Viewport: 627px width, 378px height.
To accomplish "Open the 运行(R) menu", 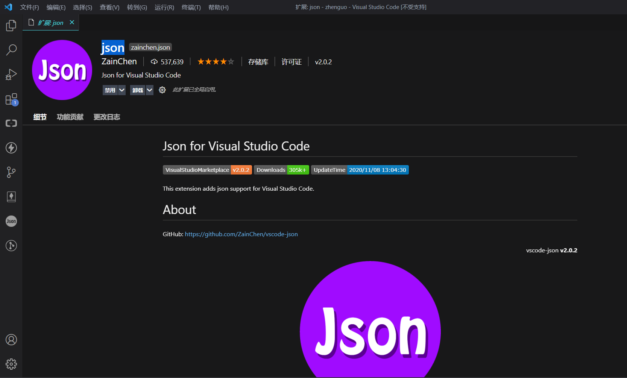I will 164,7.
